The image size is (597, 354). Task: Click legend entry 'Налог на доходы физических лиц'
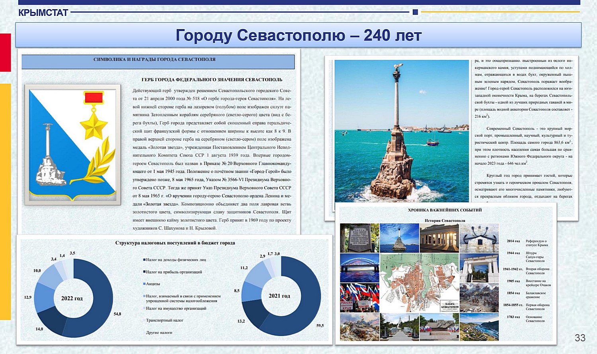click(x=176, y=260)
